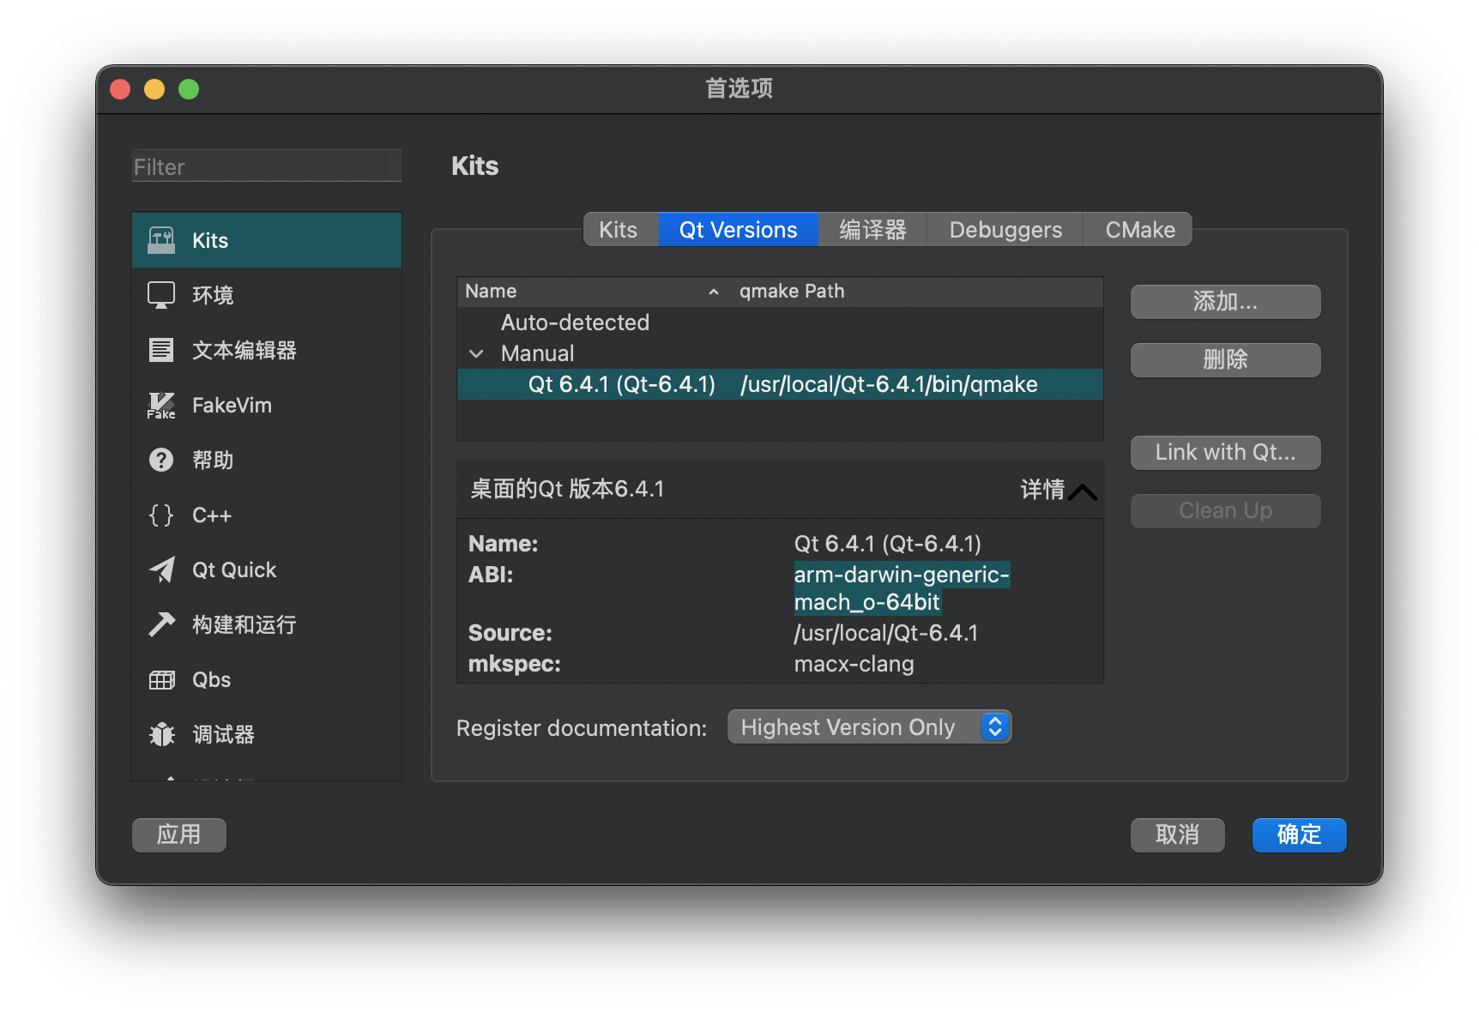Click the Qt 6.4.1 (Qt-6.4.1) Name value in details
The width and height of the screenshot is (1479, 1012).
pos(887,544)
